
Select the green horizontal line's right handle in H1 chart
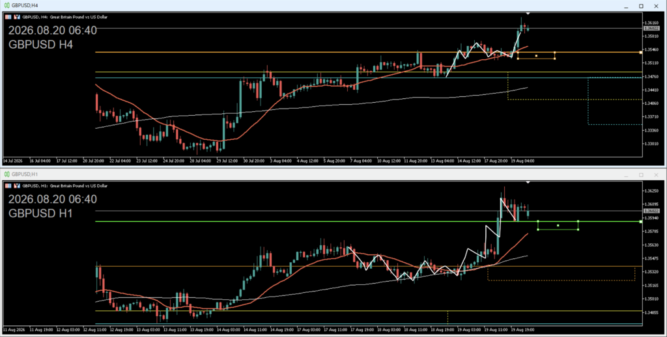click(x=641, y=221)
